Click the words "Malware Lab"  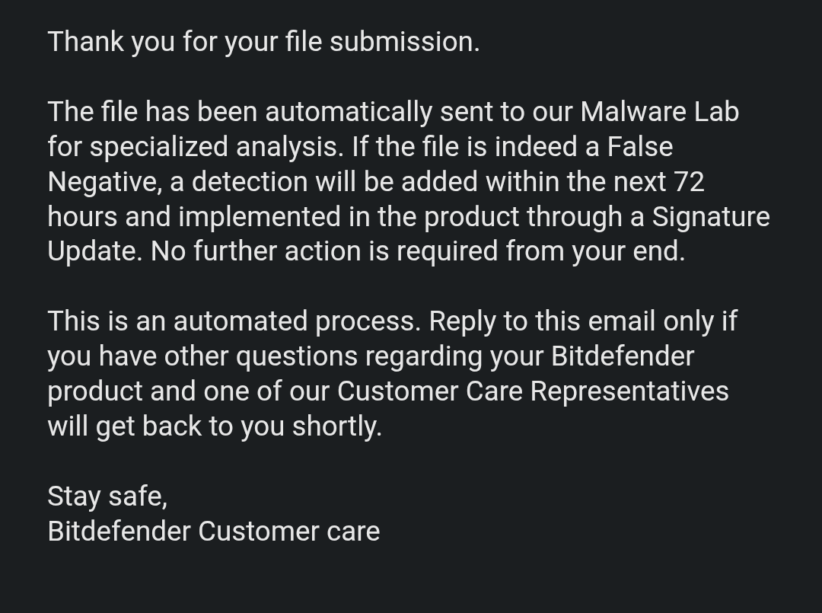click(x=659, y=112)
